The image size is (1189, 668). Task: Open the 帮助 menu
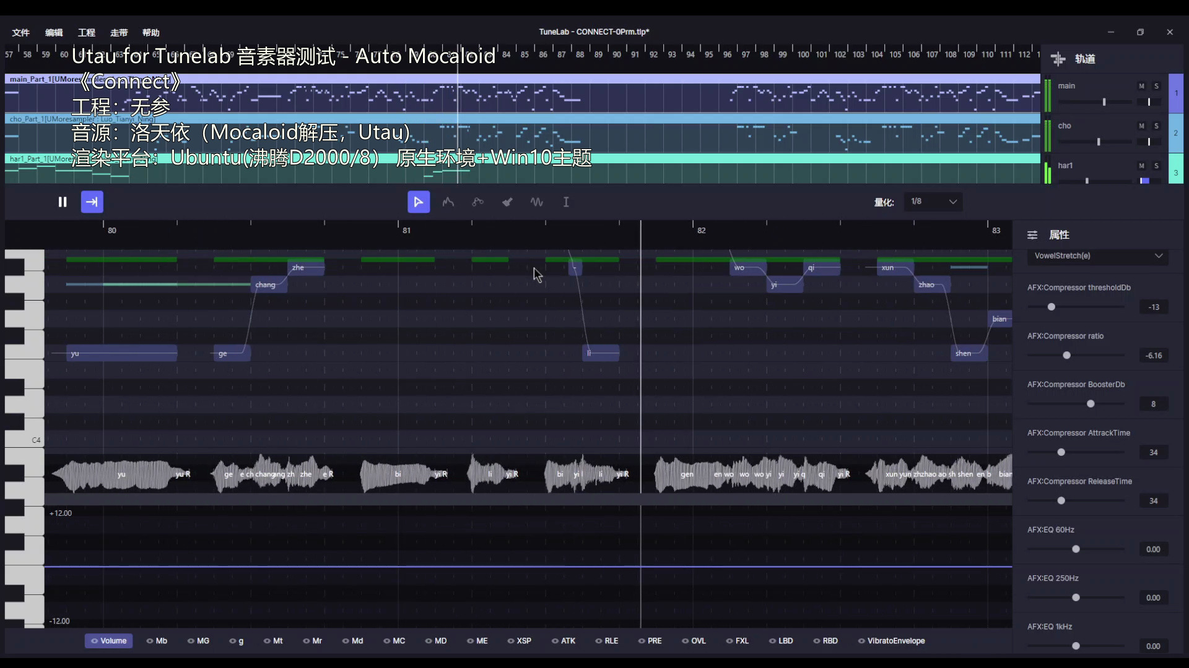[151, 33]
